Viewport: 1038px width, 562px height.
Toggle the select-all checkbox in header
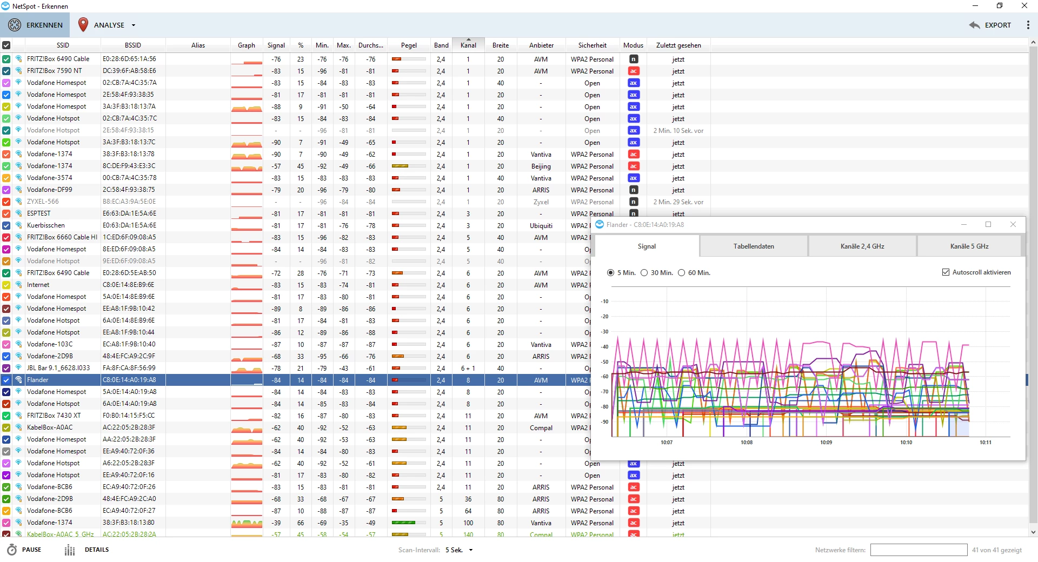[x=6, y=45]
